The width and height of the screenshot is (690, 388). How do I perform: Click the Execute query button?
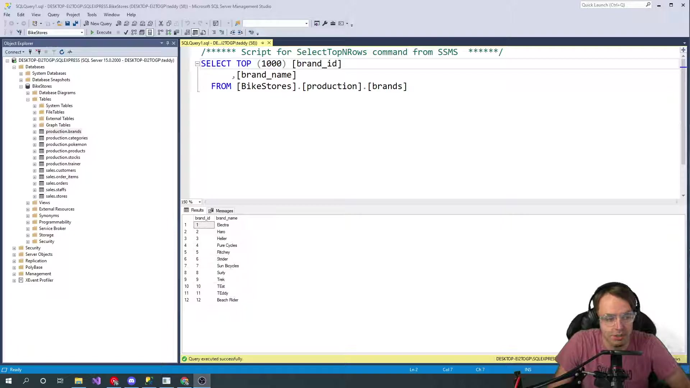tap(101, 32)
